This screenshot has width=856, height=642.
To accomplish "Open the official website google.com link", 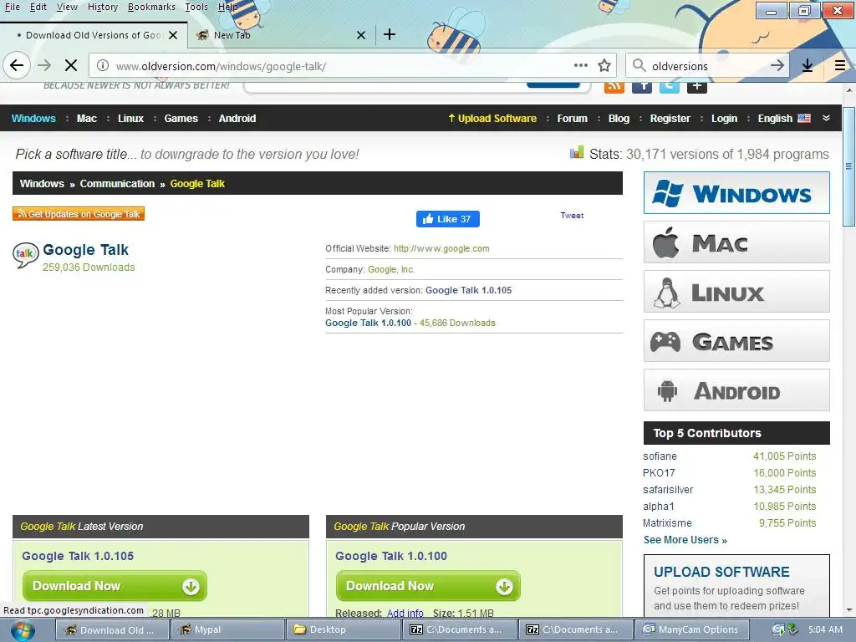I will (441, 248).
